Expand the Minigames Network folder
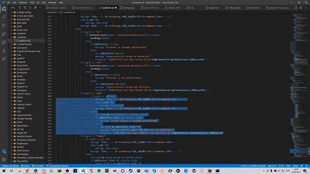This screenshot has height=174, width=310. (26, 140)
